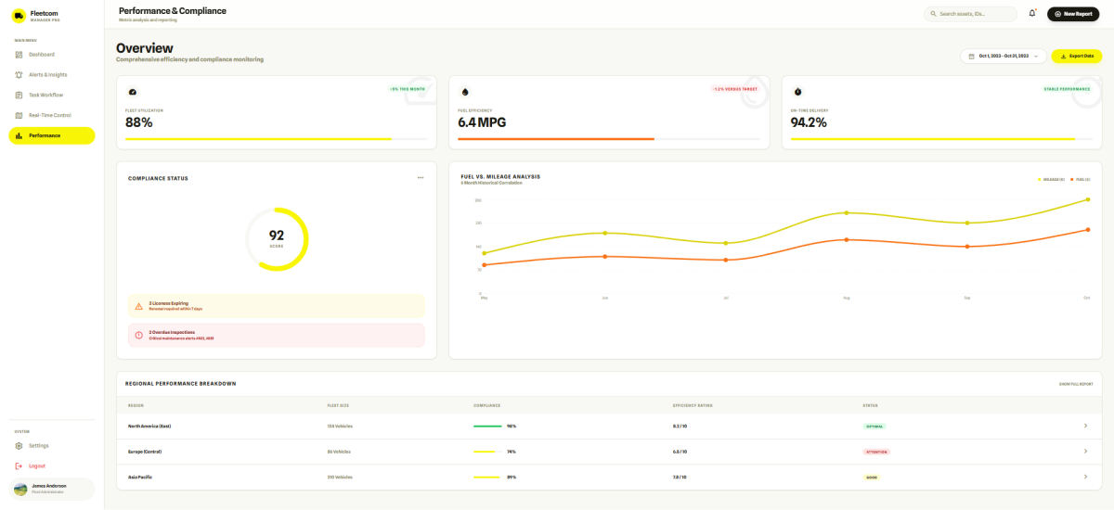
Task: Click the New Report button
Action: (1073, 14)
